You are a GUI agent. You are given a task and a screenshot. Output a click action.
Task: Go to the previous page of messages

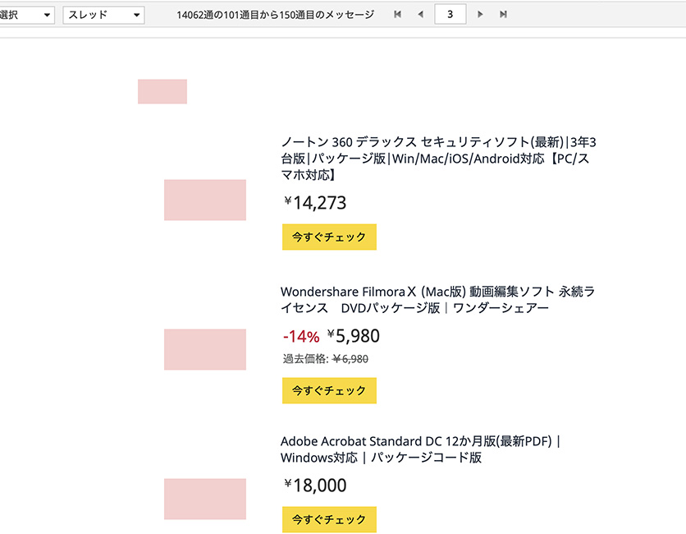pyautogui.click(x=420, y=15)
